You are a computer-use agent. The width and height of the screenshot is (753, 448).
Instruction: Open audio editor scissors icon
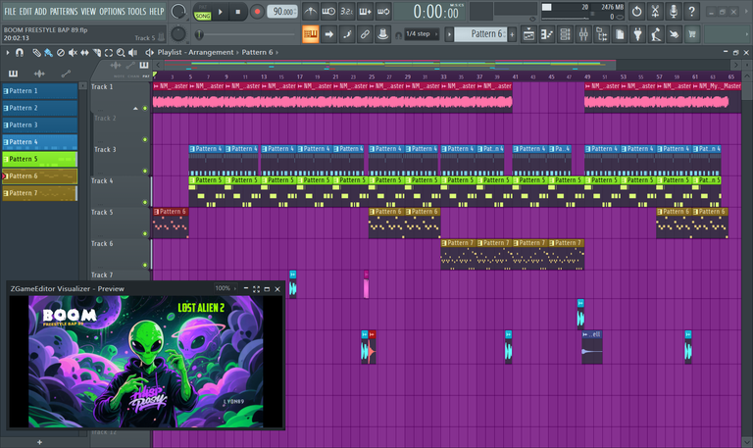655,11
